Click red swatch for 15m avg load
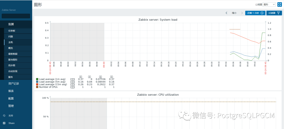The height and width of the screenshot is (129, 284). 37,84
